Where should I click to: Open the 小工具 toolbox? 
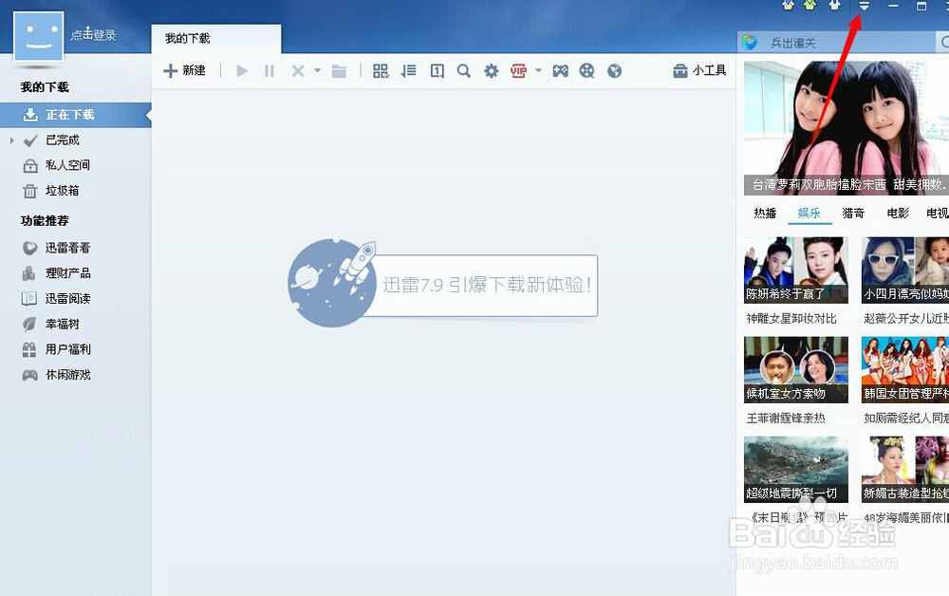click(699, 71)
